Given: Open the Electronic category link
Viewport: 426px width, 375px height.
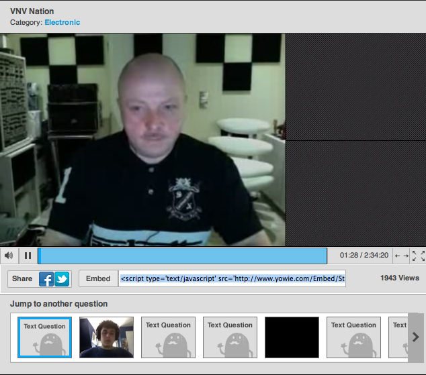Looking at the screenshot, I should pyautogui.click(x=62, y=22).
